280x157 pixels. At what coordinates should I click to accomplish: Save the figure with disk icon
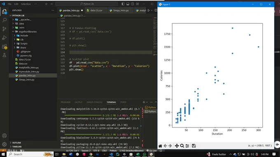pos(194,146)
